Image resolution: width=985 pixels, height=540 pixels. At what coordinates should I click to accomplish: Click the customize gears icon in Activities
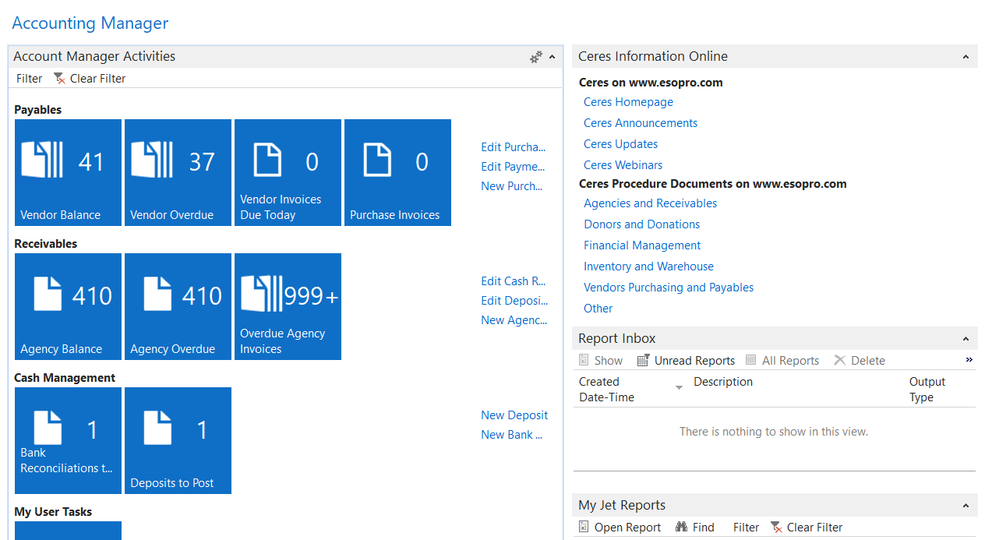click(535, 57)
